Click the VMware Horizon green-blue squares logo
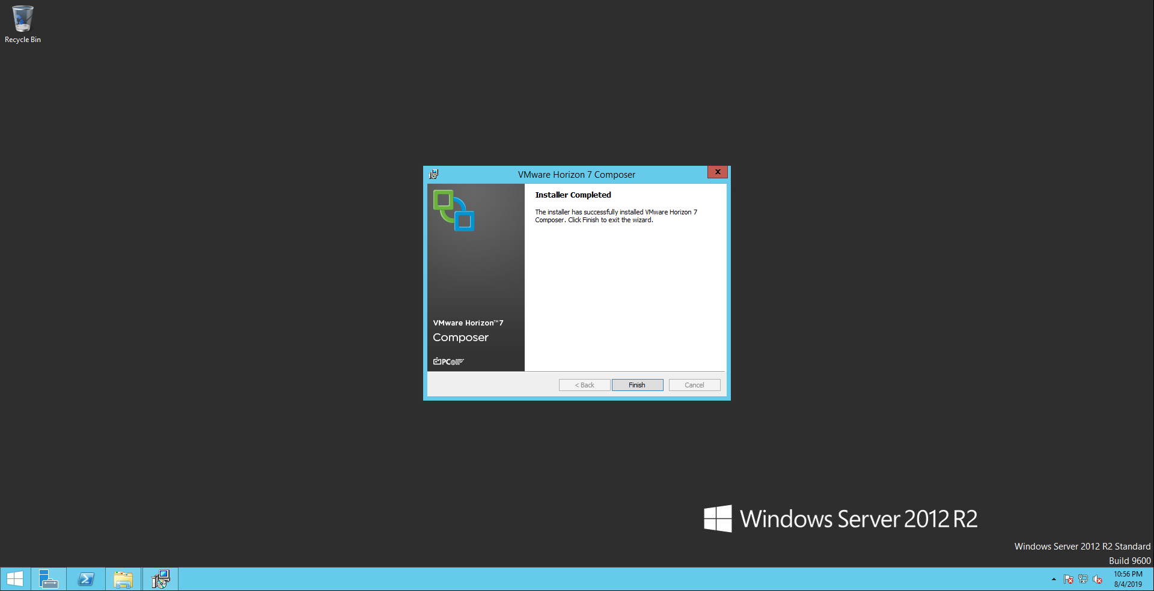 click(454, 211)
